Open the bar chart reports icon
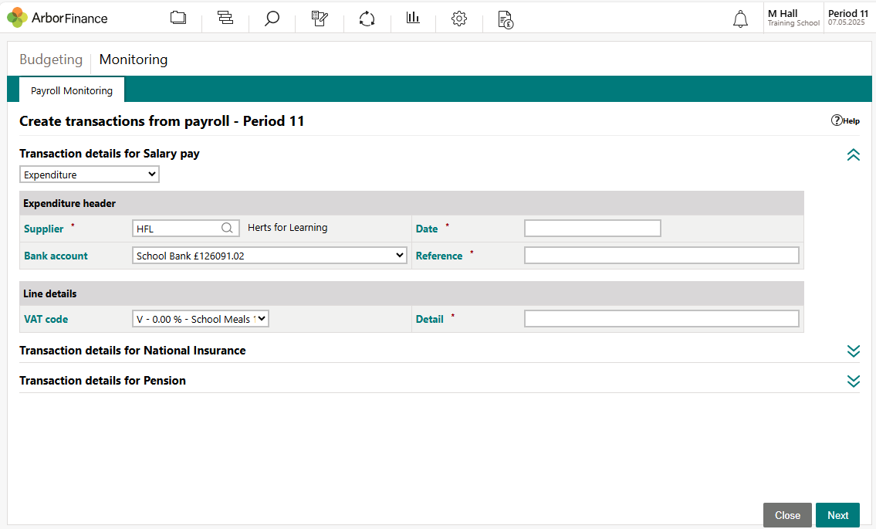The width and height of the screenshot is (876, 529). pos(413,19)
